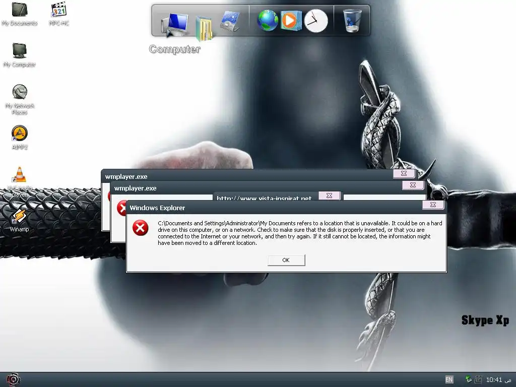Click OK in the Windows Explorer dialog
The width and height of the screenshot is (516, 387).
286,260
